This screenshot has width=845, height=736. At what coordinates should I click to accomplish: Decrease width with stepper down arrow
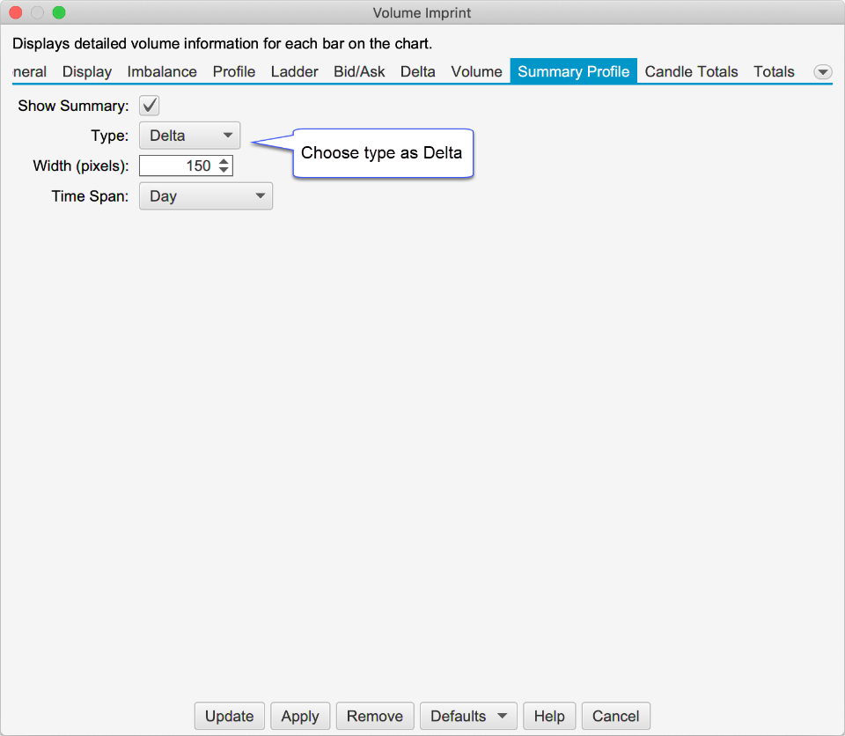[x=224, y=170]
